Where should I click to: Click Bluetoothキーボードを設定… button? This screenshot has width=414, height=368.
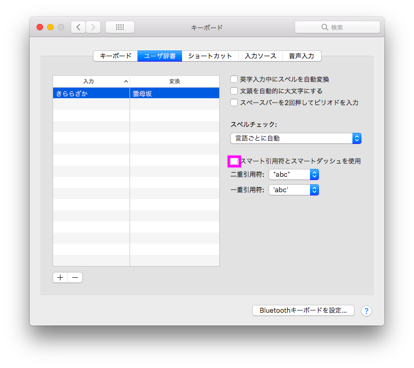(303, 311)
